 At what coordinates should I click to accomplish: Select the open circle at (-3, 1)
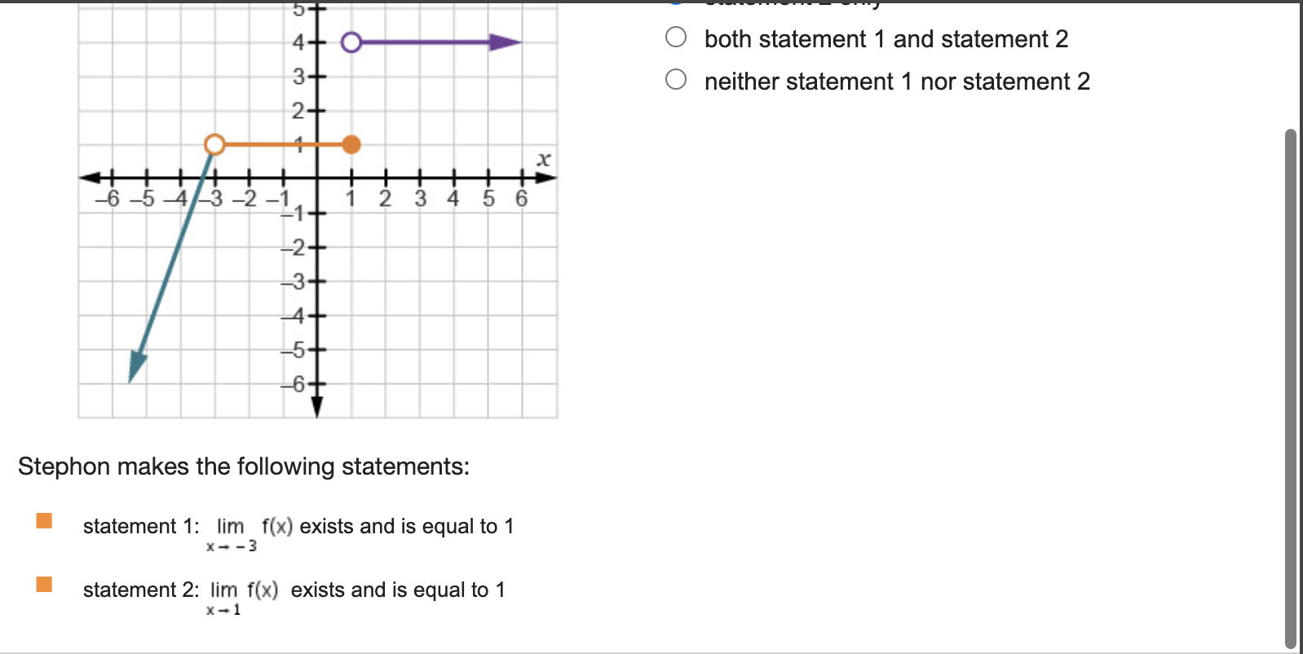pyautogui.click(x=214, y=144)
